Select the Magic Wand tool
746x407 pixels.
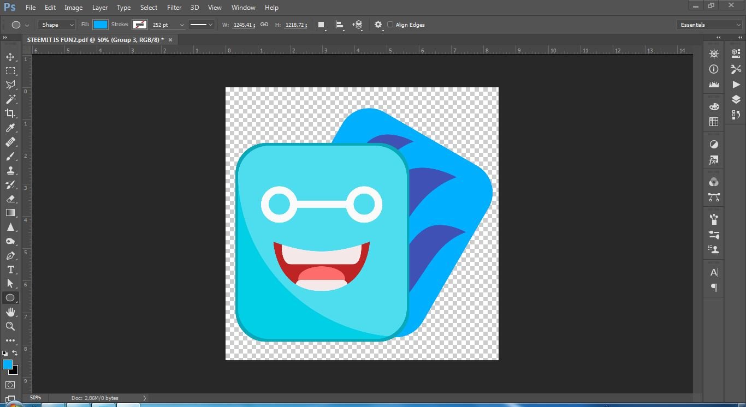pos(10,99)
